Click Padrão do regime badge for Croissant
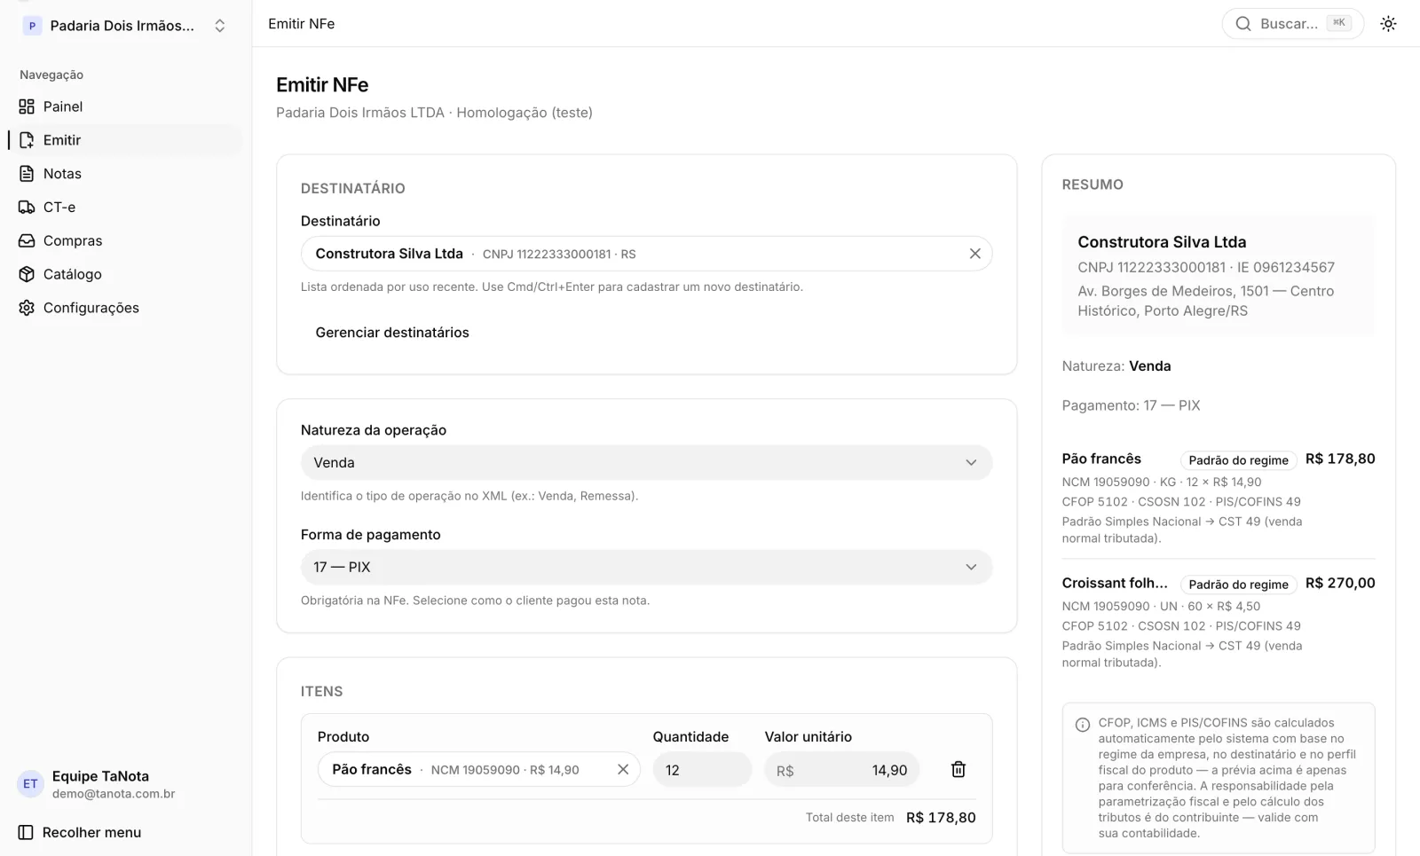 [x=1238, y=584]
